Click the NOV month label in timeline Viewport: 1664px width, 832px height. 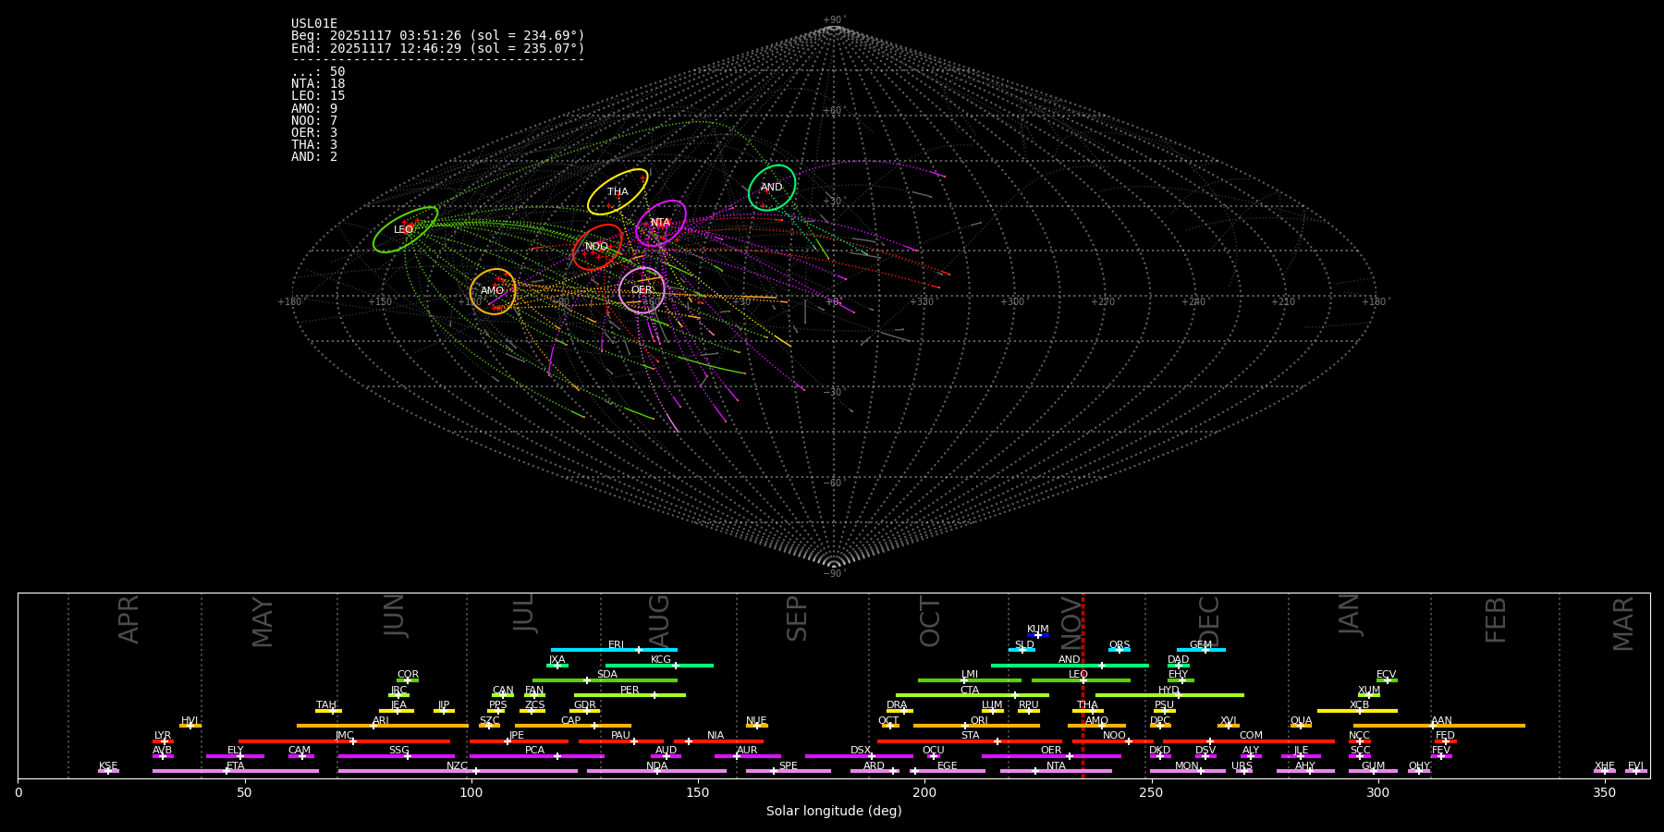pyautogui.click(x=1071, y=621)
